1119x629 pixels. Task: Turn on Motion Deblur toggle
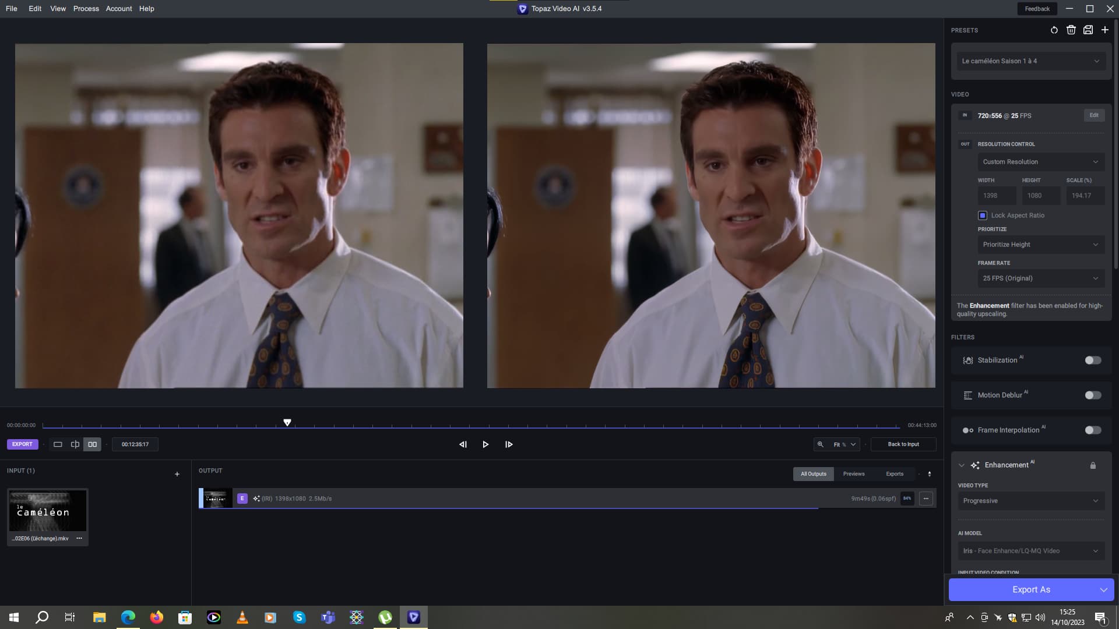coord(1093,395)
